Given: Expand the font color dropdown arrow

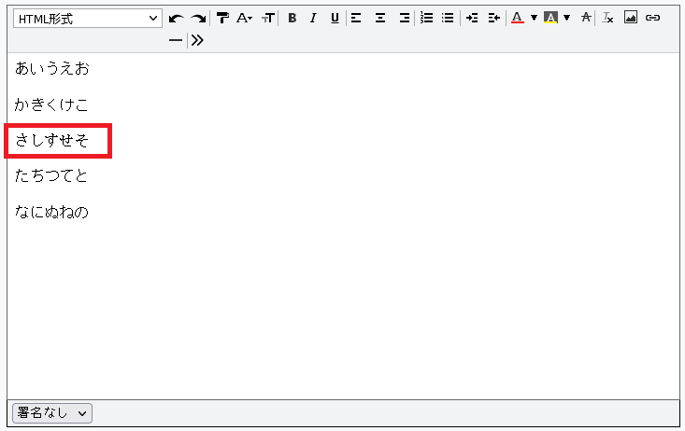Looking at the screenshot, I should pos(534,18).
